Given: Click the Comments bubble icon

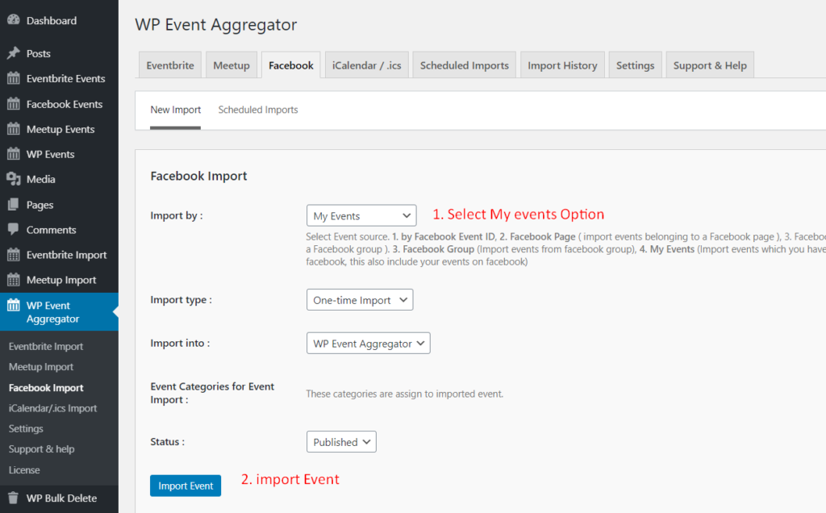Looking at the screenshot, I should (13, 230).
